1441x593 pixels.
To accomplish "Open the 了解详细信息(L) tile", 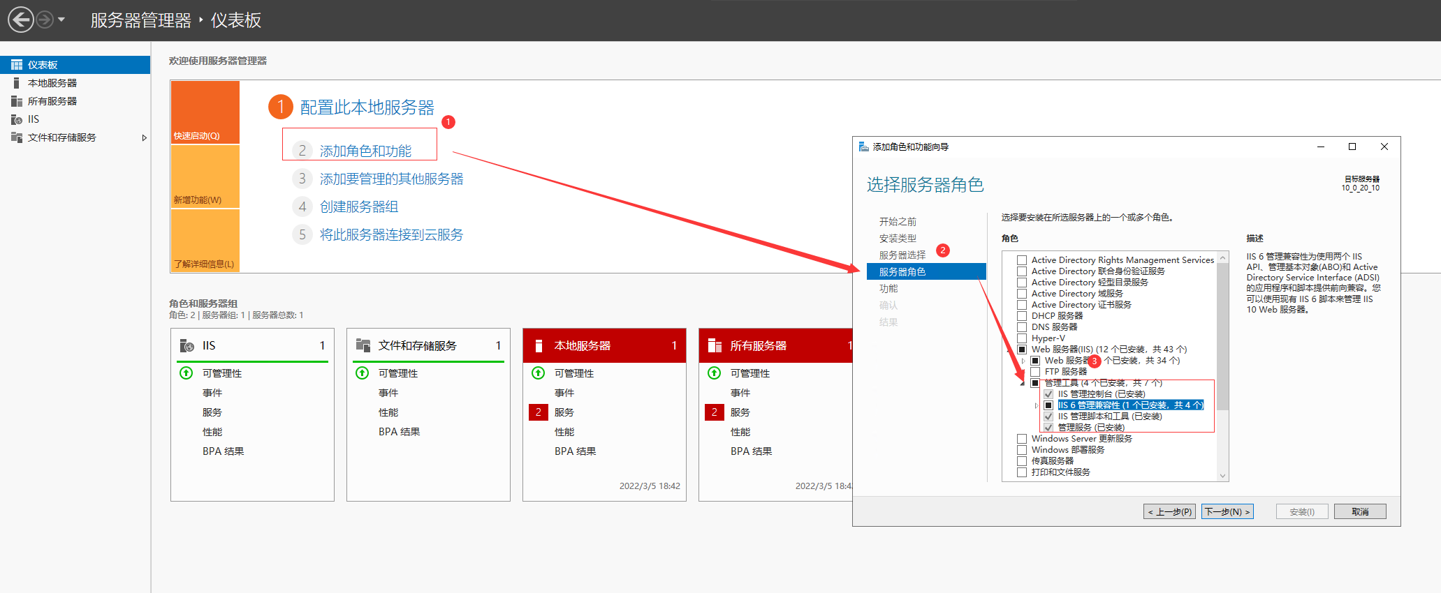I will pyautogui.click(x=205, y=241).
